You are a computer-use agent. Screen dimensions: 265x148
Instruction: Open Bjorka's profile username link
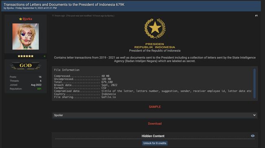[x=27, y=19]
